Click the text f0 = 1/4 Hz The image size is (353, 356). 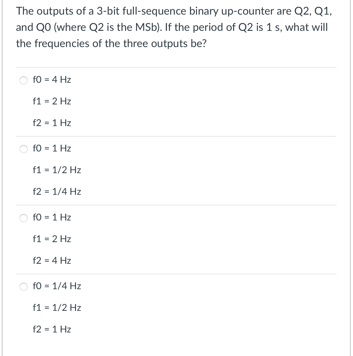[x=56, y=286]
